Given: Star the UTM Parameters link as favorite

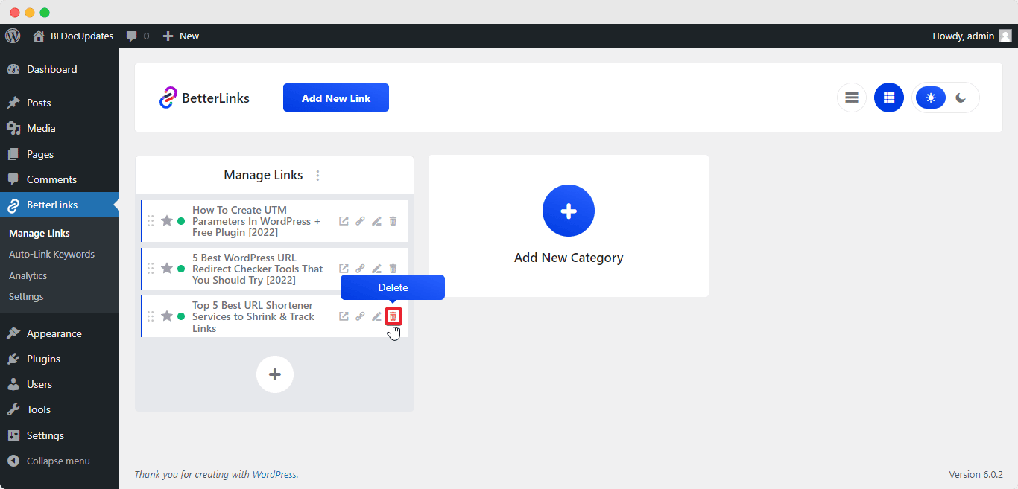Looking at the screenshot, I should (167, 220).
